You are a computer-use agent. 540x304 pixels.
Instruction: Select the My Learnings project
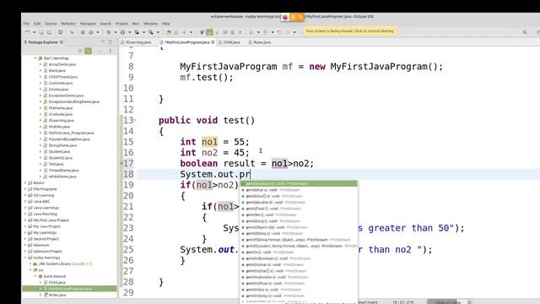[45, 233]
